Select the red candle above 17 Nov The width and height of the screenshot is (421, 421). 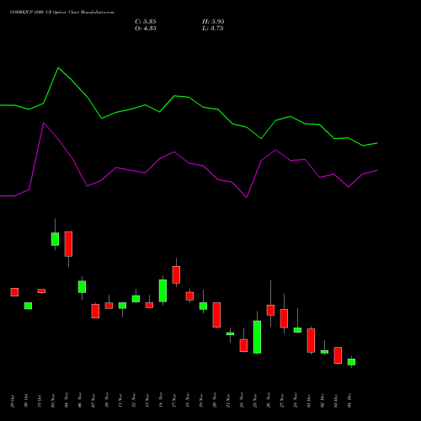click(x=176, y=274)
